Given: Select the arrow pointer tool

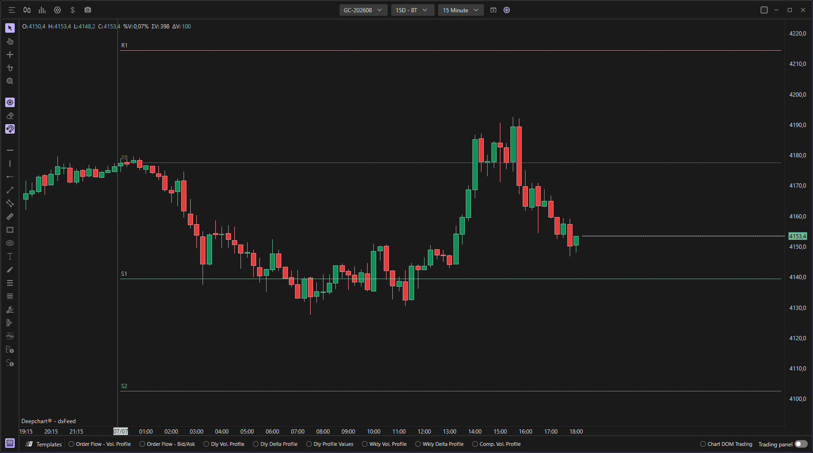Looking at the screenshot, I should [10, 28].
